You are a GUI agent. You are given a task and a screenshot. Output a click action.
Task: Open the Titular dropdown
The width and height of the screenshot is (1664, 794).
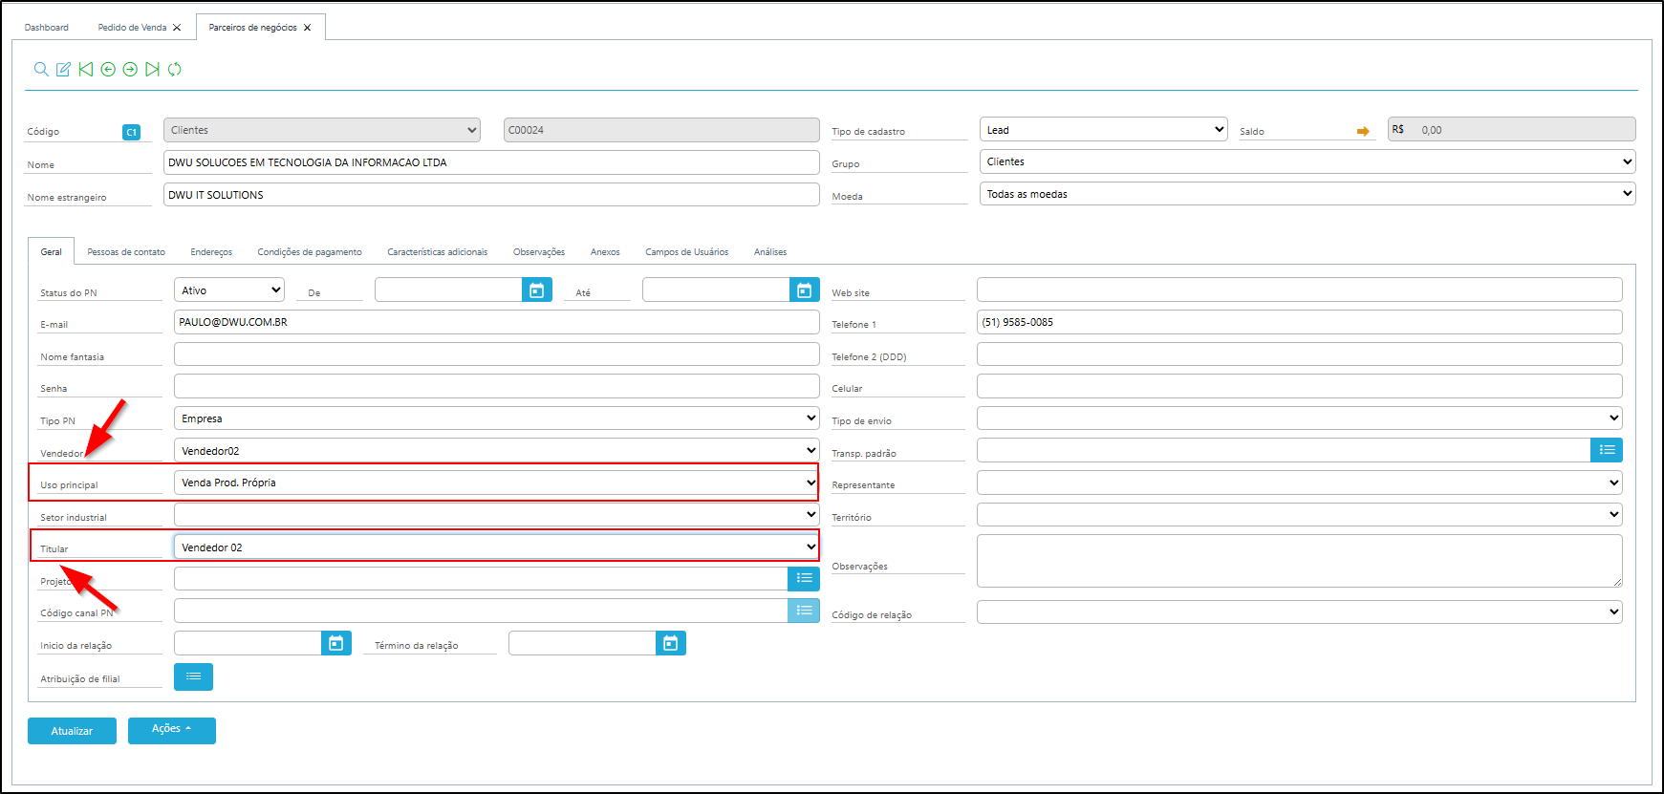pyautogui.click(x=497, y=547)
